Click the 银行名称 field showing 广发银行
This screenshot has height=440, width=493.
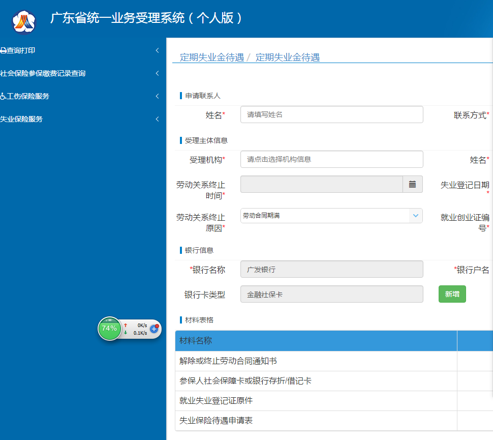tap(331, 269)
